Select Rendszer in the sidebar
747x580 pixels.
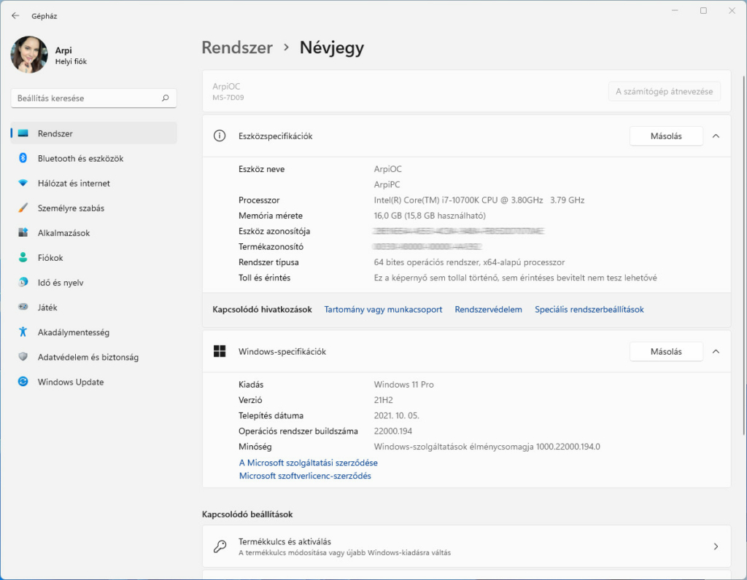[x=55, y=133]
